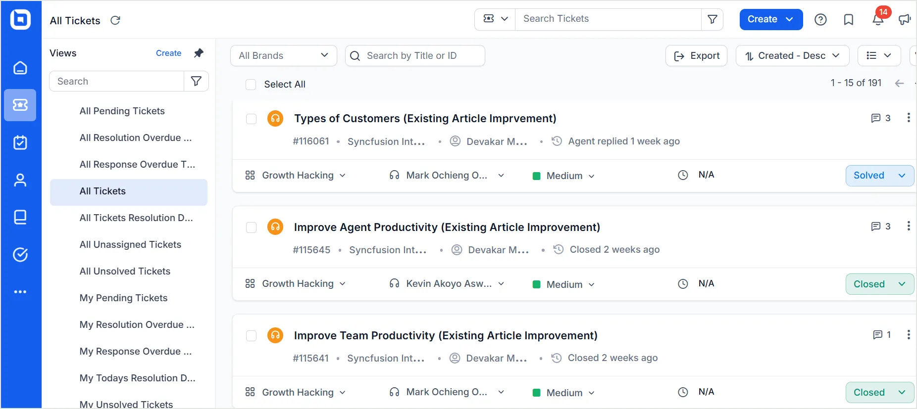Image resolution: width=917 pixels, height=409 pixels.
Task: Open the bookmarks icon in header
Action: 849,19
